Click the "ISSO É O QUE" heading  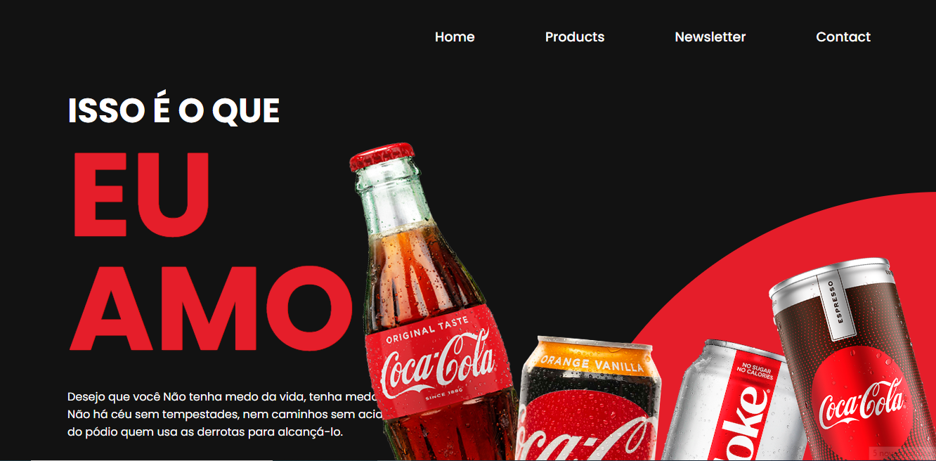pyautogui.click(x=174, y=111)
